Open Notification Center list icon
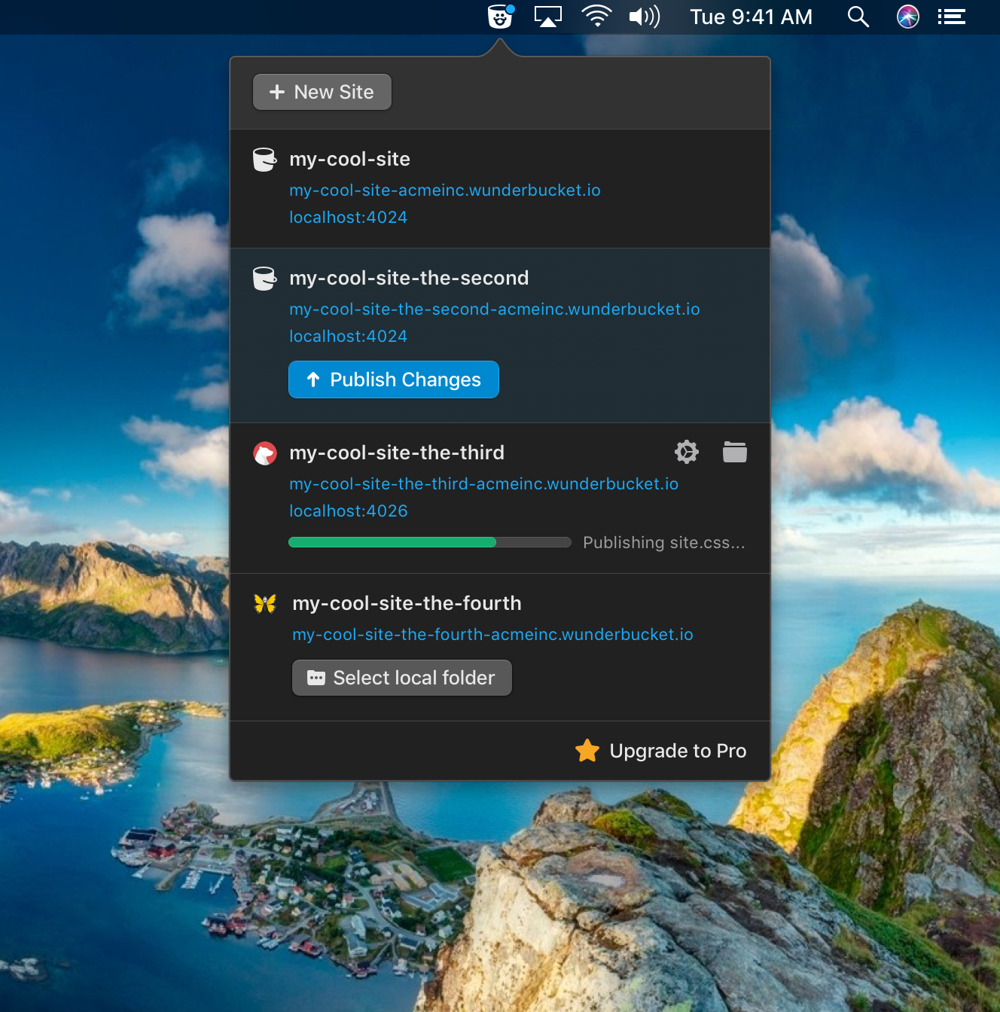This screenshot has width=1000, height=1012. pyautogui.click(x=952, y=17)
